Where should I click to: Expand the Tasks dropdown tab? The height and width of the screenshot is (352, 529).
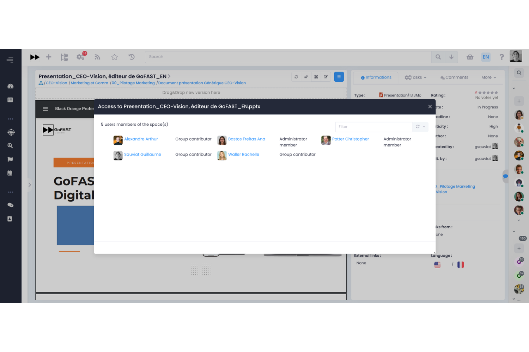(415, 77)
